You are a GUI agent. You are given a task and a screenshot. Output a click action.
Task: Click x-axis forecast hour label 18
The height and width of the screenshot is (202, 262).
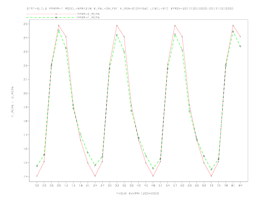coord(80,185)
